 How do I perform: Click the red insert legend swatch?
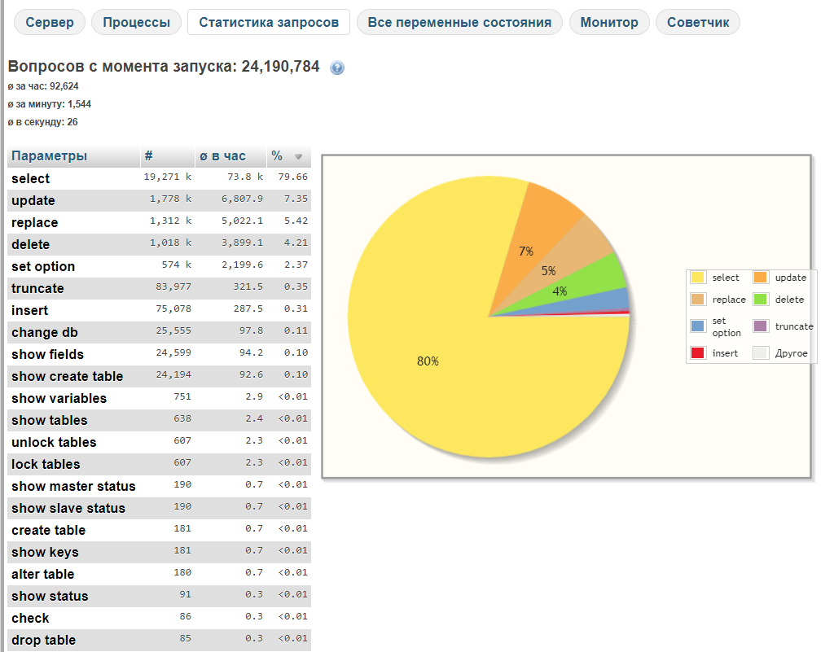click(698, 353)
